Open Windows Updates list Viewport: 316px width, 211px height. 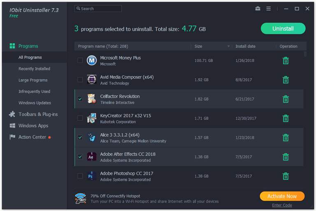tap(35, 103)
